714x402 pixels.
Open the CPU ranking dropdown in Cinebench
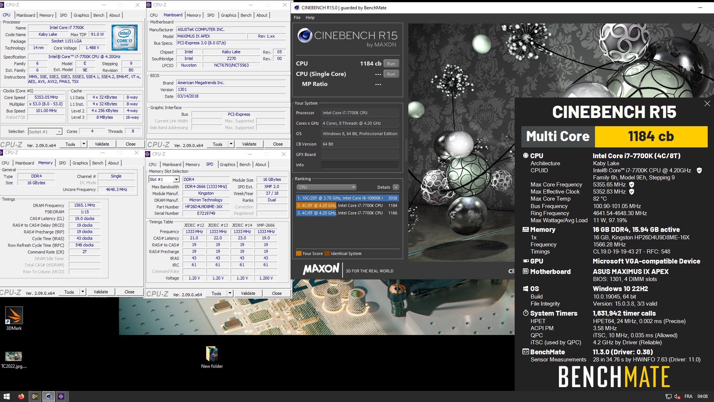click(x=327, y=187)
